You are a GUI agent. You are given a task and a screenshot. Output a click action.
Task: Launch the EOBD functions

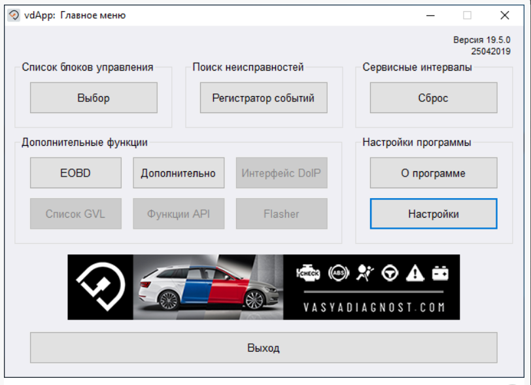(x=75, y=173)
